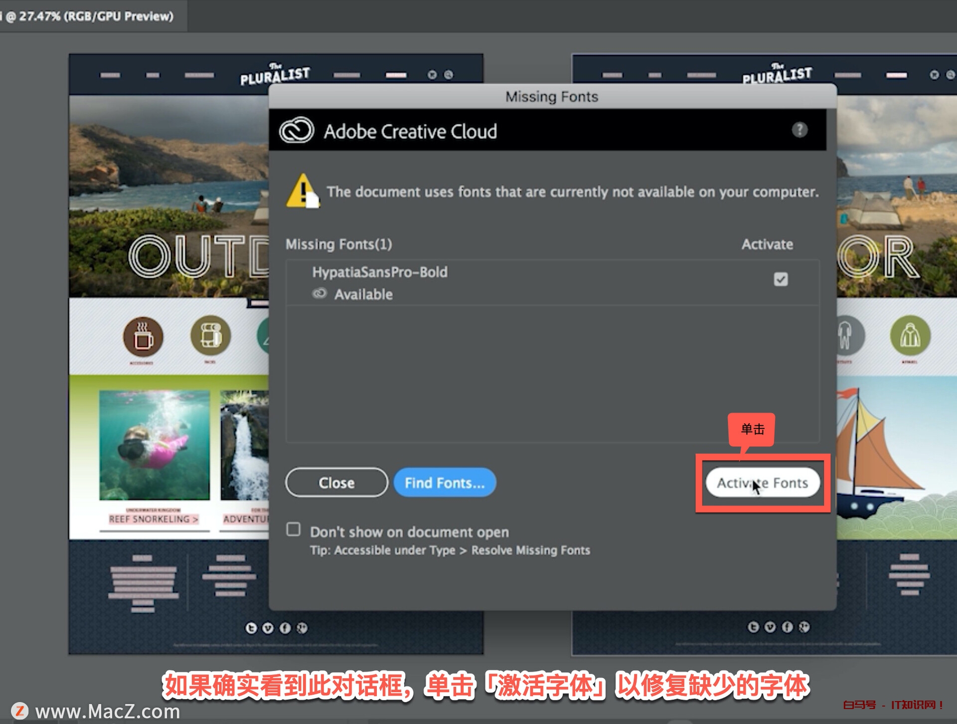Click the Find Fonts... button
The height and width of the screenshot is (724, 957).
[x=445, y=483]
